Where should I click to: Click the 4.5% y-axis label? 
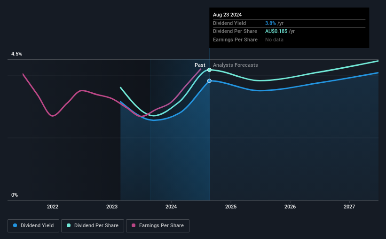point(16,54)
